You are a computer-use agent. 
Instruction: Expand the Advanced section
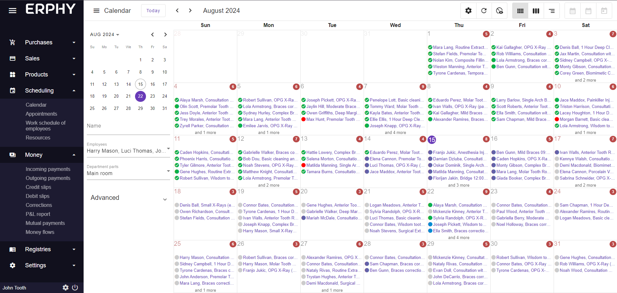click(128, 198)
